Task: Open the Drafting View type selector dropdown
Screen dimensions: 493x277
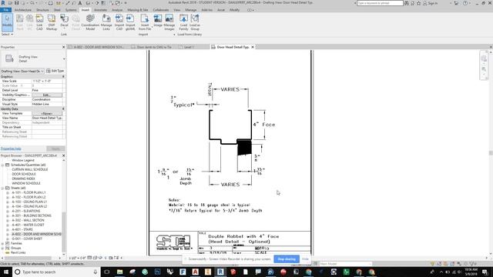Action: pyautogui.click(x=64, y=58)
